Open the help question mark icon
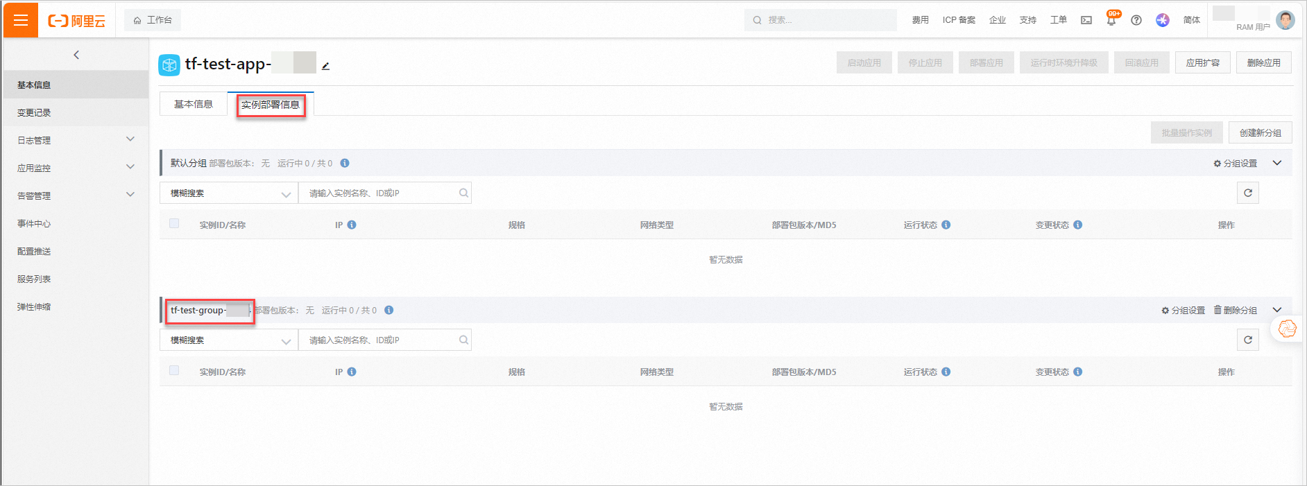 pos(1136,20)
